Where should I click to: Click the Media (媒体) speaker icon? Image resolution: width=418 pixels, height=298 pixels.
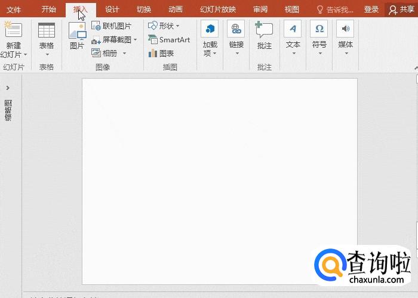coord(345,29)
